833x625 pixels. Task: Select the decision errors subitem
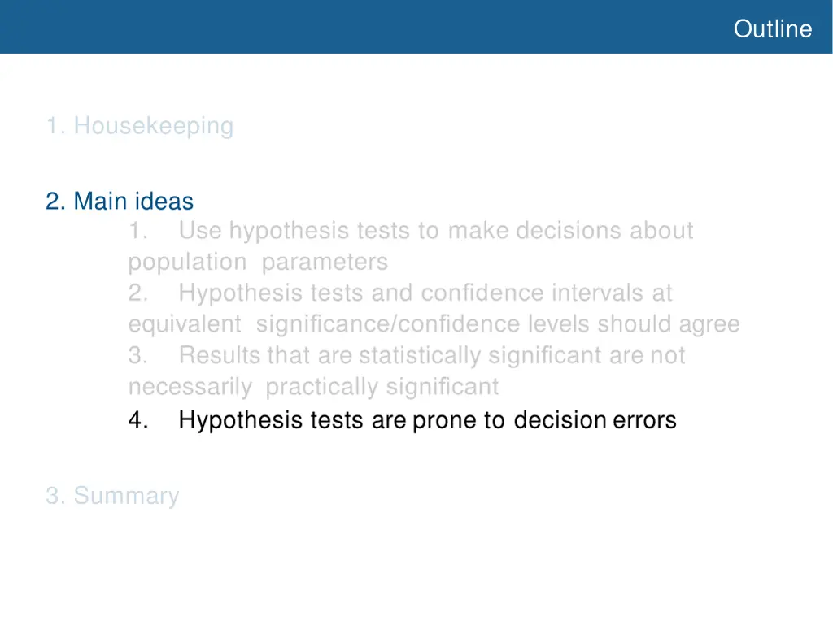point(402,420)
